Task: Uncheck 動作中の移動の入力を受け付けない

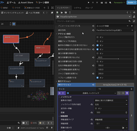Action: point(97,45)
